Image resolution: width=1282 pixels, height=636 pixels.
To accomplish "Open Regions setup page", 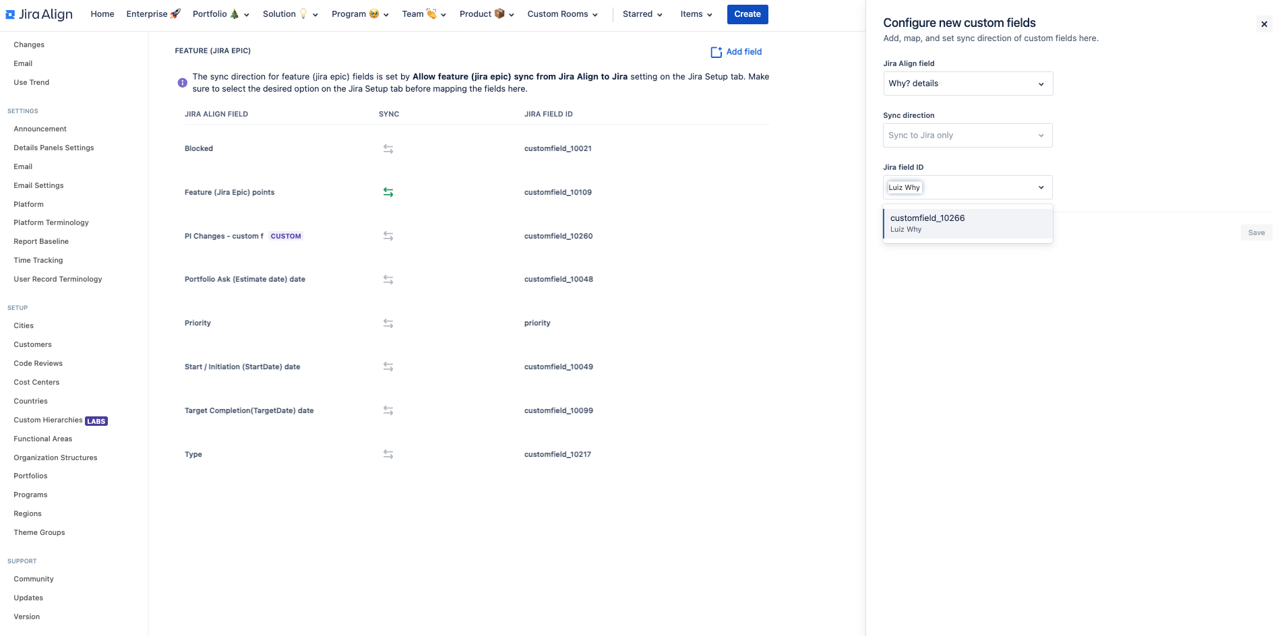I will [x=28, y=514].
